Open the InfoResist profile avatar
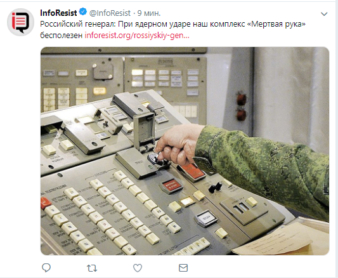 pos(21,22)
